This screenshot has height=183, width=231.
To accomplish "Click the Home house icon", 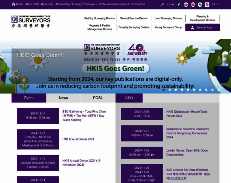I will [13, 4].
